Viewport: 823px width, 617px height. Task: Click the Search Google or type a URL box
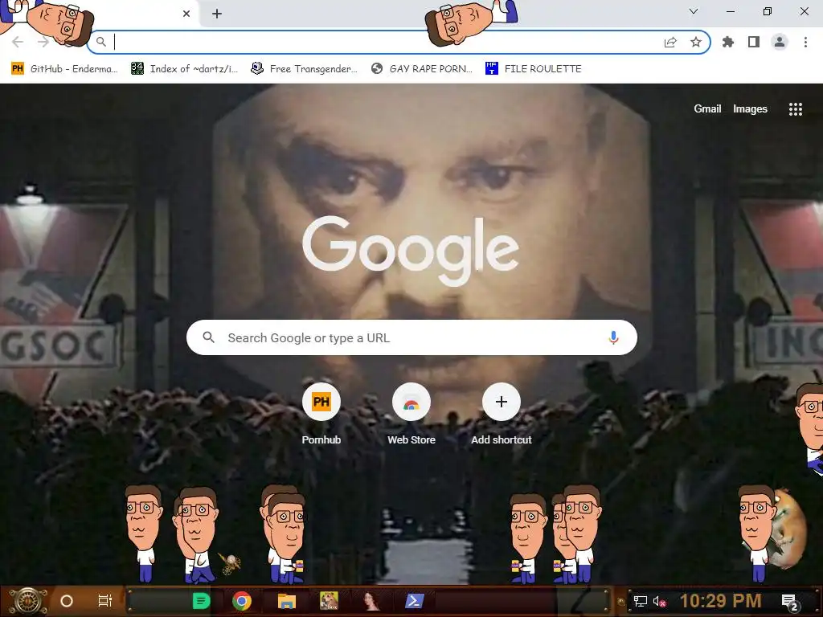[x=411, y=337]
